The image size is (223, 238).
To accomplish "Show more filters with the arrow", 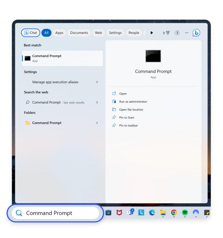I will [152, 33].
